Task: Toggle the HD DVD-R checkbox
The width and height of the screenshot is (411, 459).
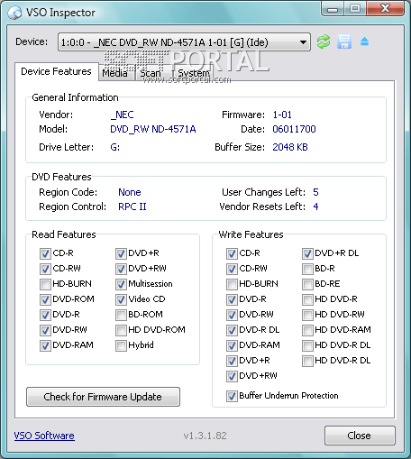Action: [x=307, y=299]
